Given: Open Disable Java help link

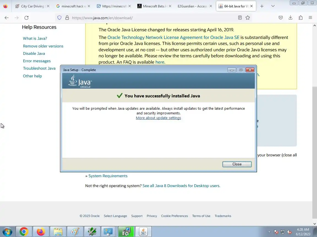Looking at the screenshot, I should [x=34, y=53].
